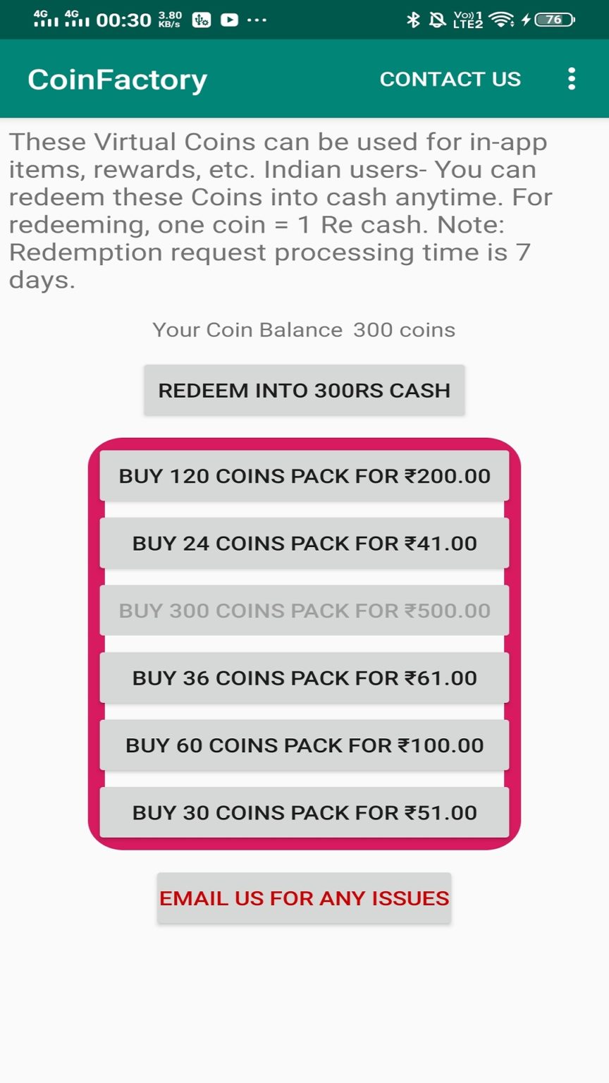Tap EMAIL US FOR ANY ISSUES
Screen dimensions: 609x1083
point(303,898)
